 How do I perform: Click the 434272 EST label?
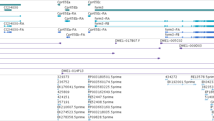pos(171,77)
